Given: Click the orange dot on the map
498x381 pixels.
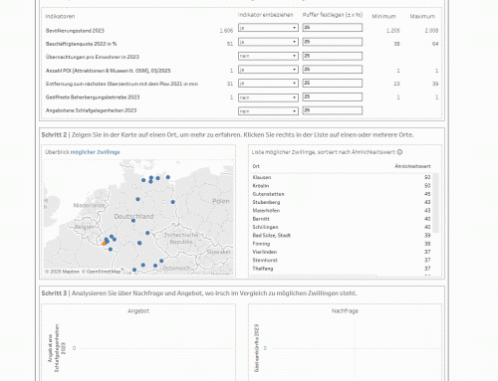Looking at the screenshot, I should (x=104, y=244).
